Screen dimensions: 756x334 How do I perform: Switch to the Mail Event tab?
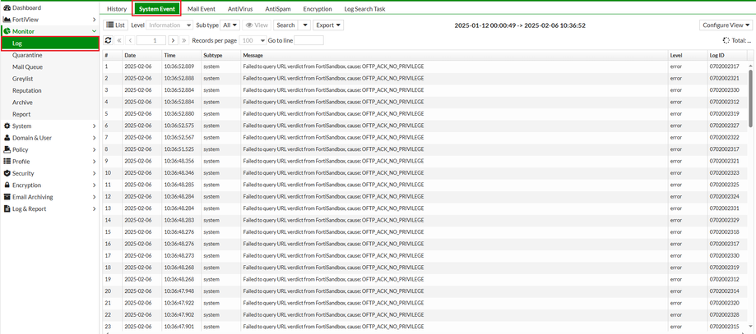tap(202, 9)
